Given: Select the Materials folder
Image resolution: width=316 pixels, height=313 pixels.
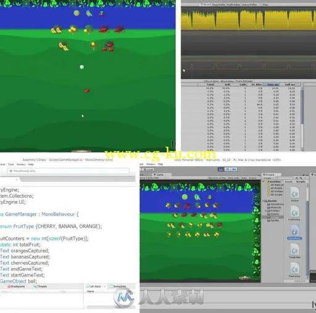Looking at the screenshot, I should tap(275, 207).
